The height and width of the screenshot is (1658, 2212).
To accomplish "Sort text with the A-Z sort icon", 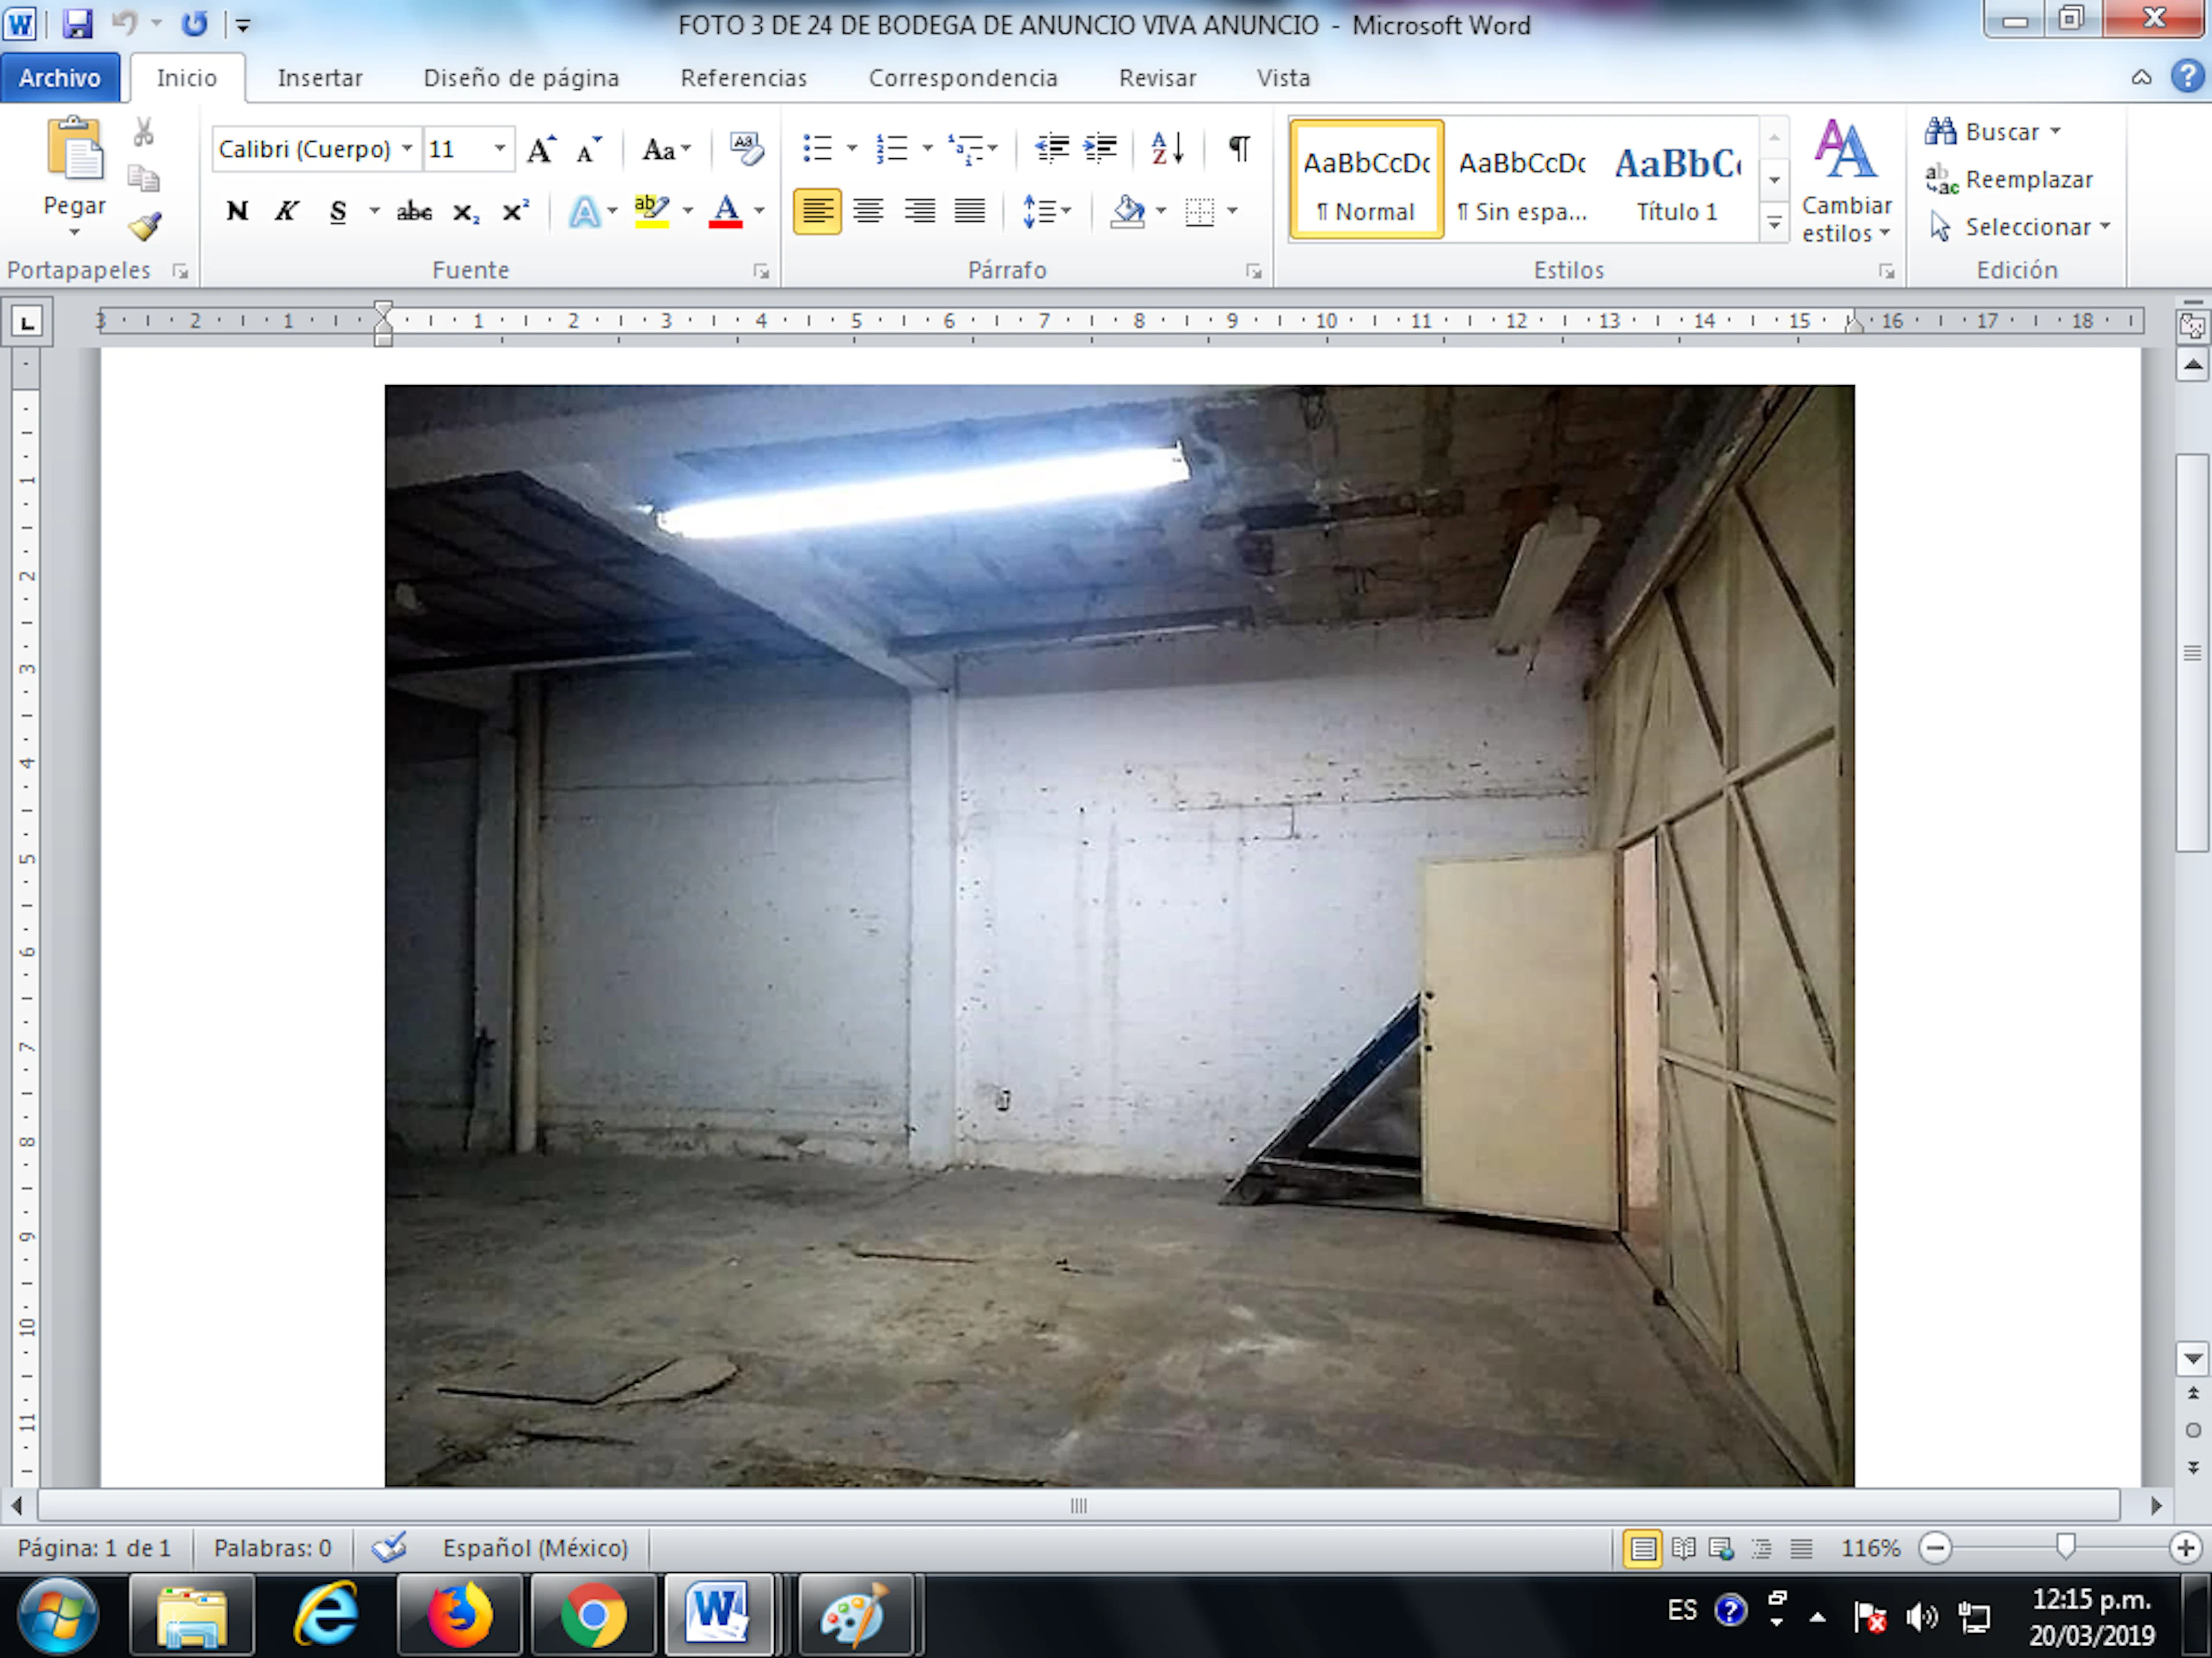I will (x=1167, y=149).
